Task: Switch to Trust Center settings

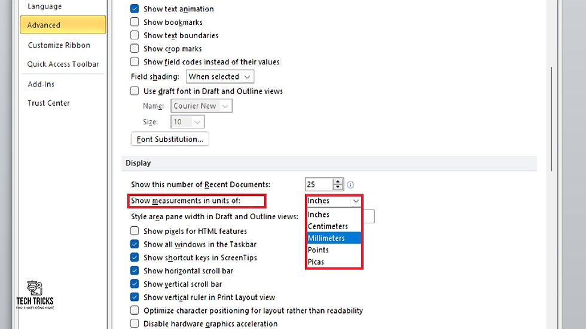Action: click(48, 103)
